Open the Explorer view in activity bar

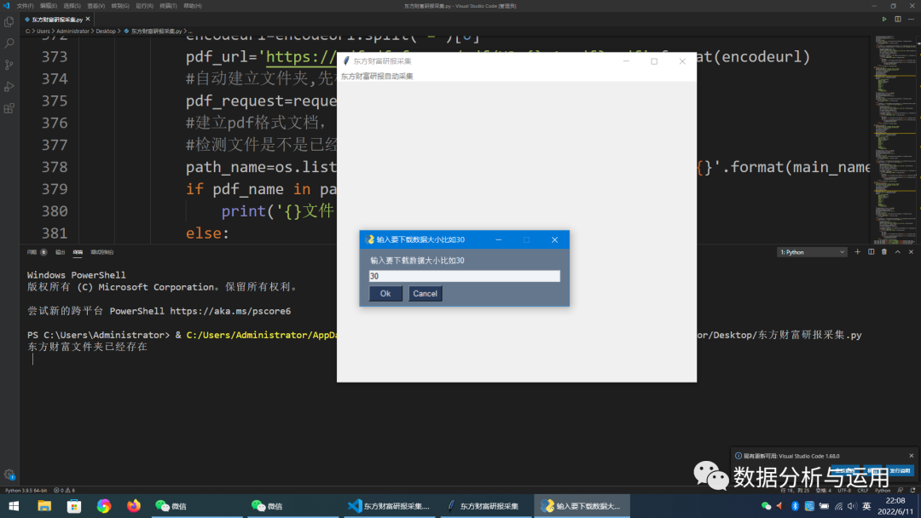[x=9, y=22]
